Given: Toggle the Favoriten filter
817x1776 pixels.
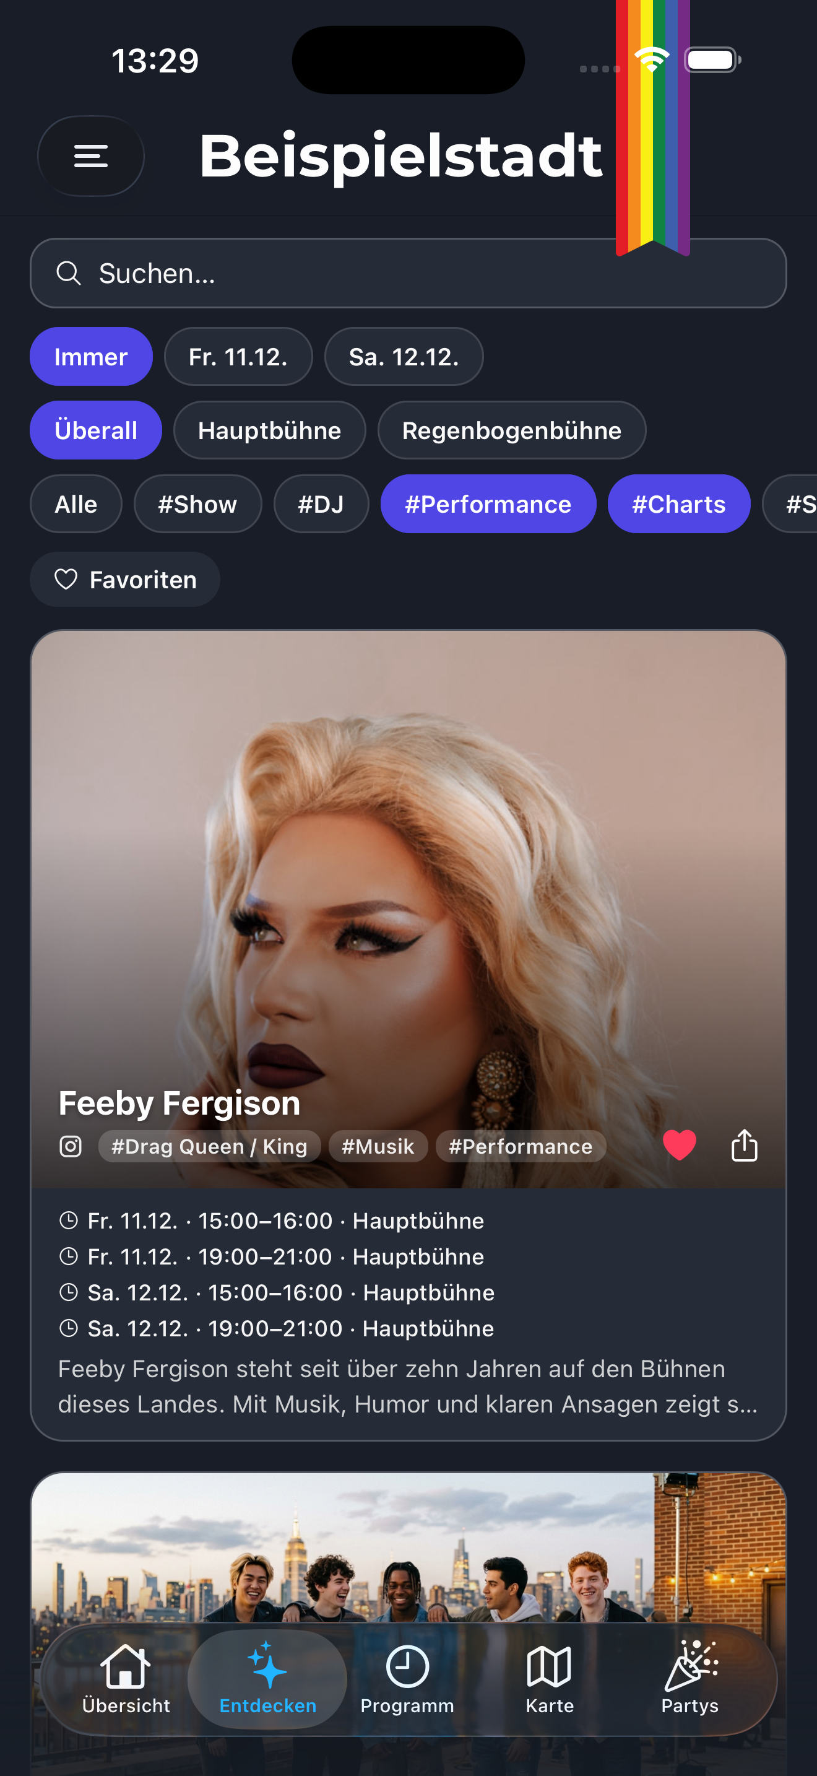Looking at the screenshot, I should click(x=124, y=579).
